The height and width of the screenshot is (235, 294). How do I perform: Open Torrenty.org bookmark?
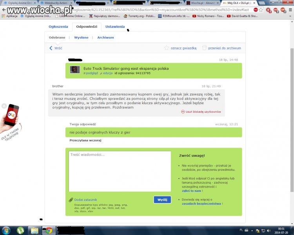pos(140,16)
